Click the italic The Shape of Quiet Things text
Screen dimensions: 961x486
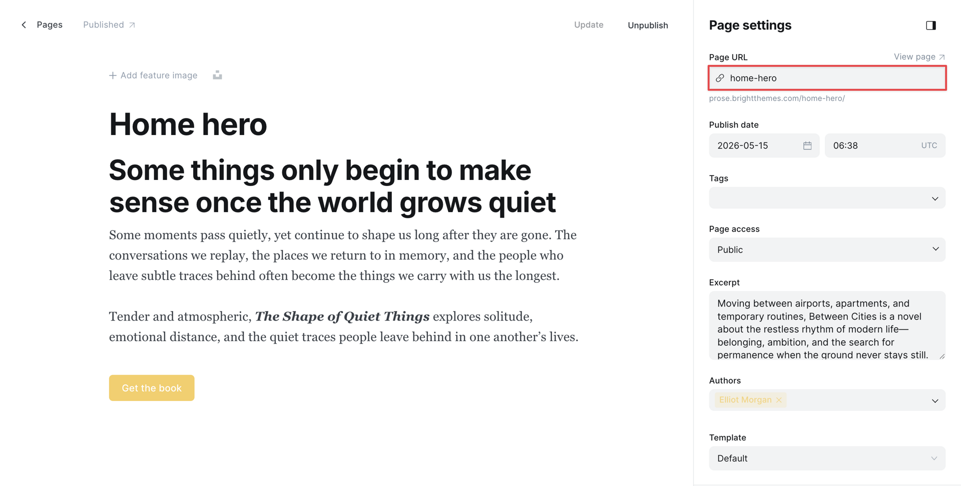[x=342, y=316]
